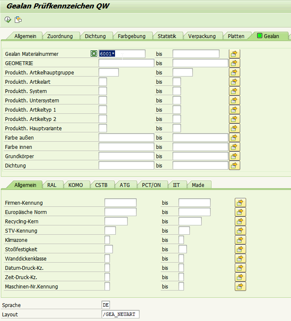The width and height of the screenshot is (291, 321).
Task: Open multiple selection for Stoßfestigkeit
Action: 240,249
